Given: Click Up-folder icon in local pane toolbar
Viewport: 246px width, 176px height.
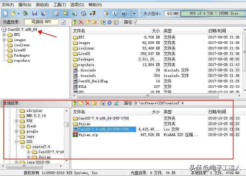Looking at the screenshot, I should (75, 103).
